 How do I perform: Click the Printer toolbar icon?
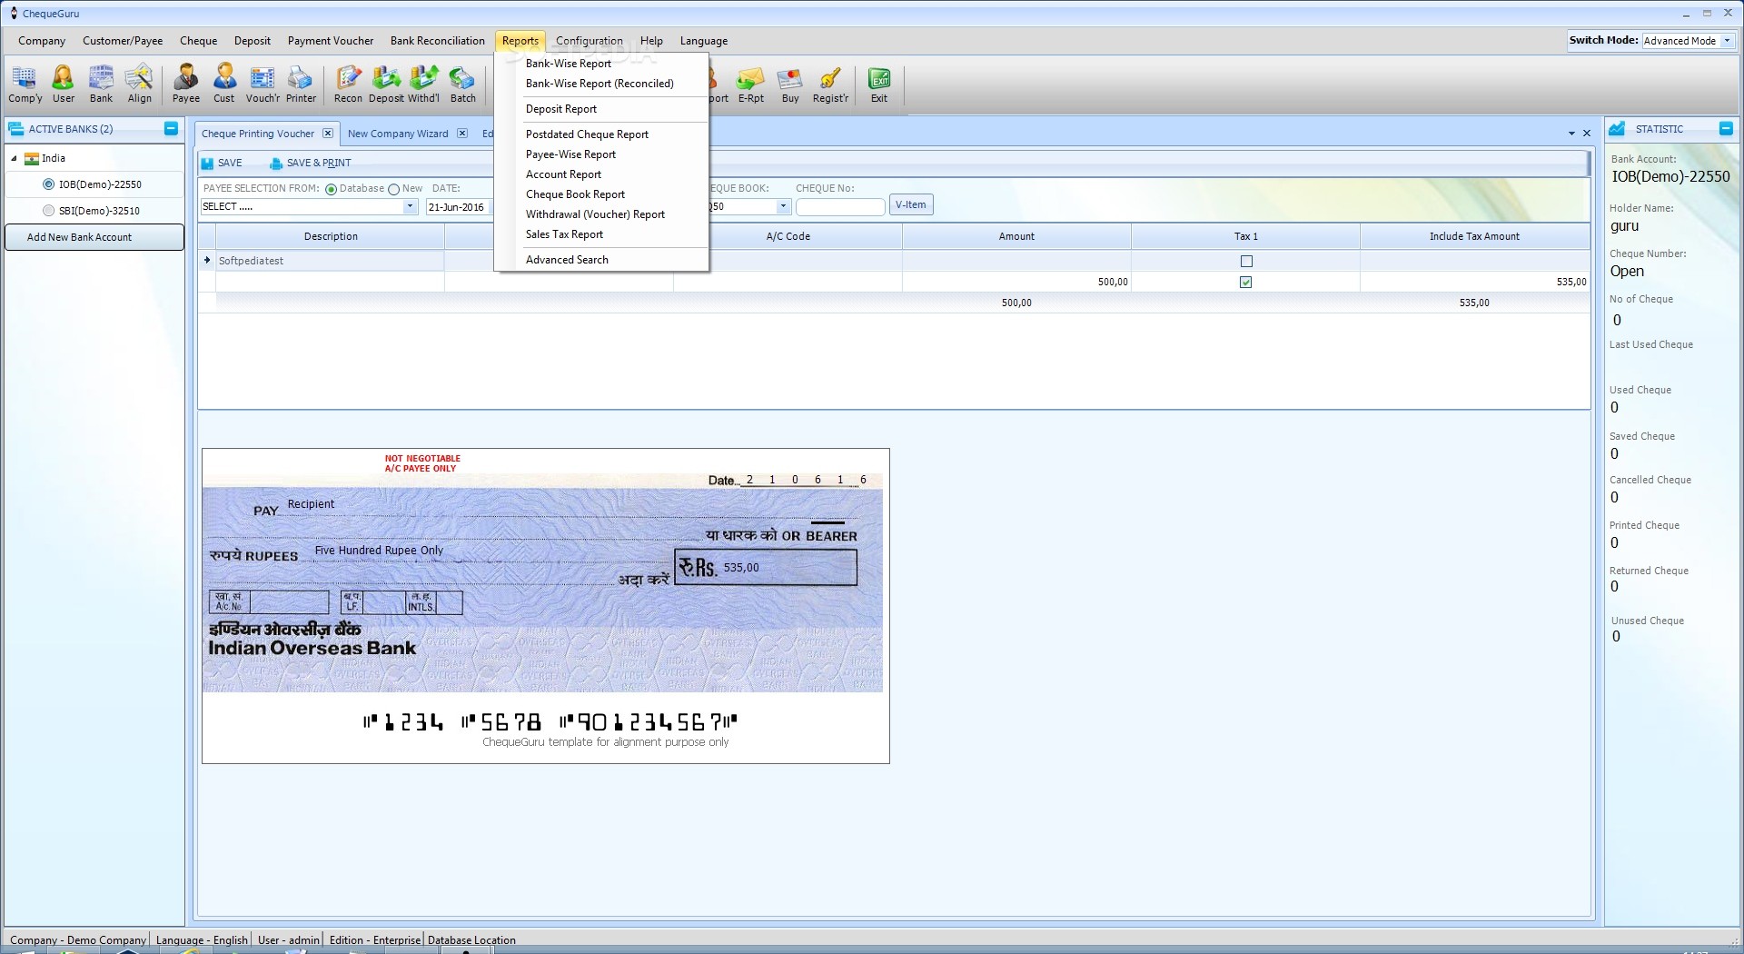301,84
